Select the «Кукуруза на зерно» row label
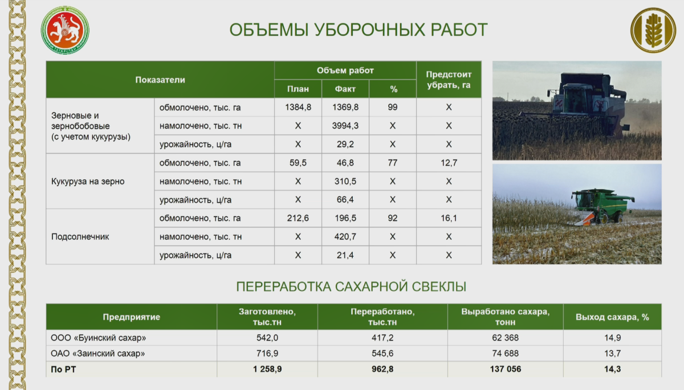Screen dimensions: 684x390 [88, 182]
